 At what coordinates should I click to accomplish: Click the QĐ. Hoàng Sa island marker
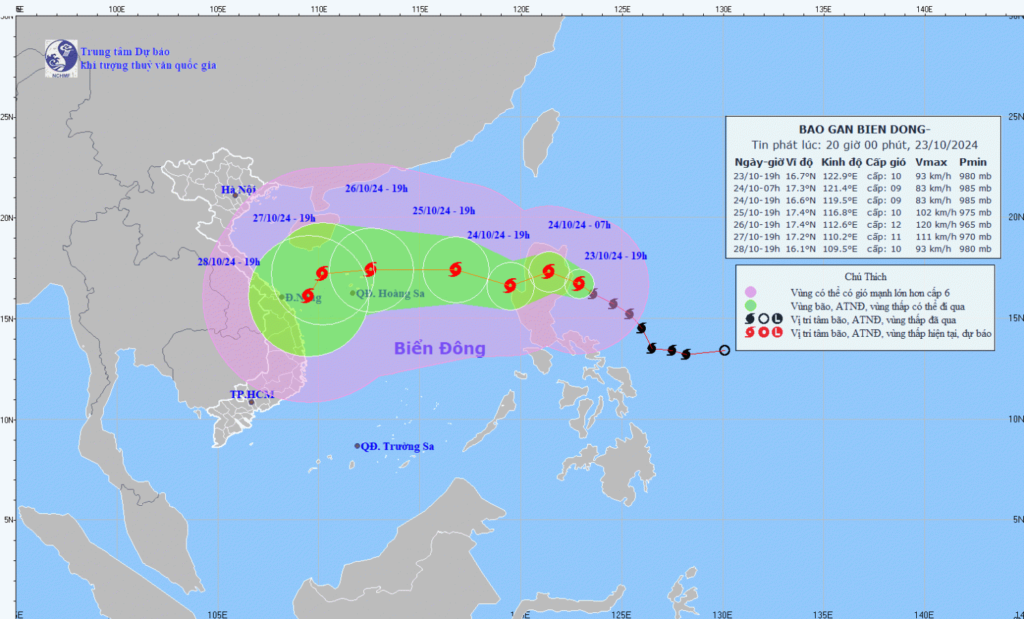tap(353, 293)
